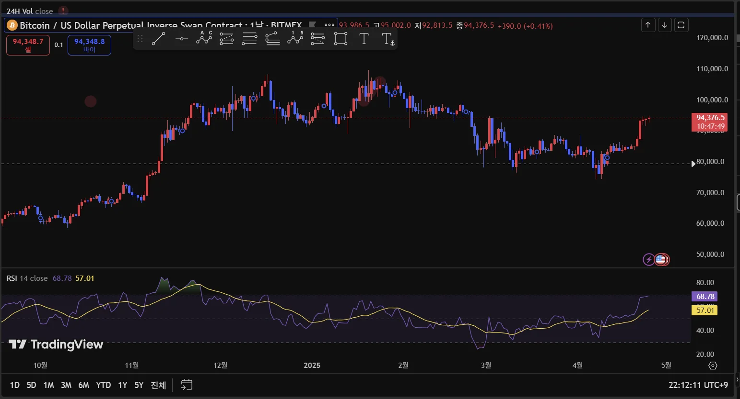Select the anchored text tool

click(x=388, y=39)
